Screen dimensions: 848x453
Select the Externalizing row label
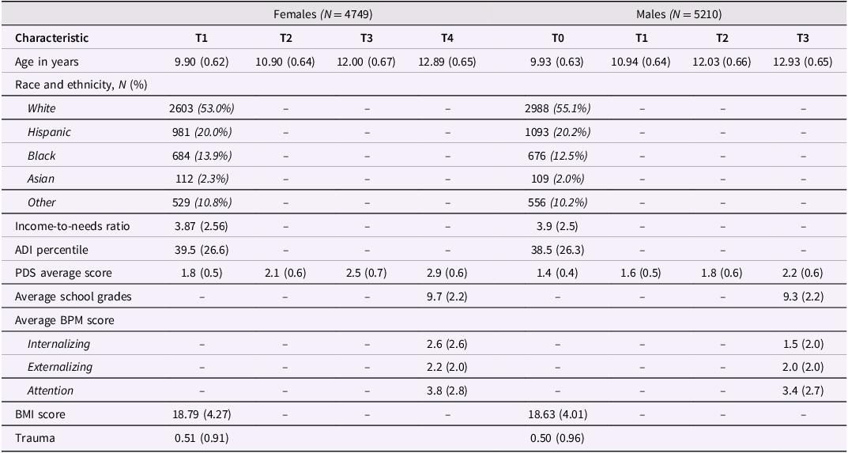coord(60,367)
